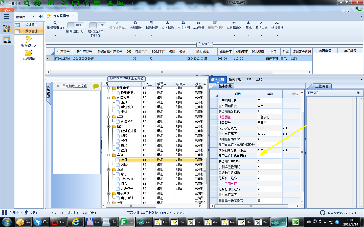Click 取消(Z) button

96,36
